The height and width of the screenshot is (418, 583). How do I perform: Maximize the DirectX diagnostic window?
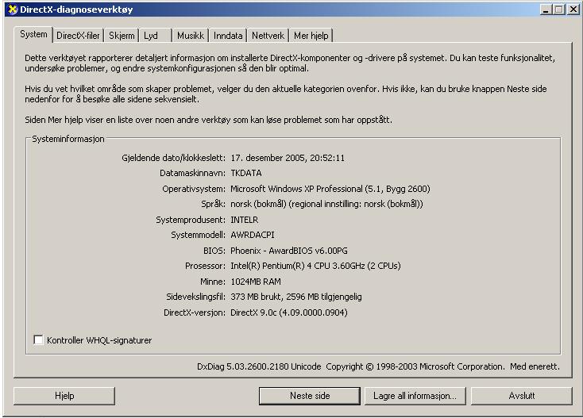point(558,10)
